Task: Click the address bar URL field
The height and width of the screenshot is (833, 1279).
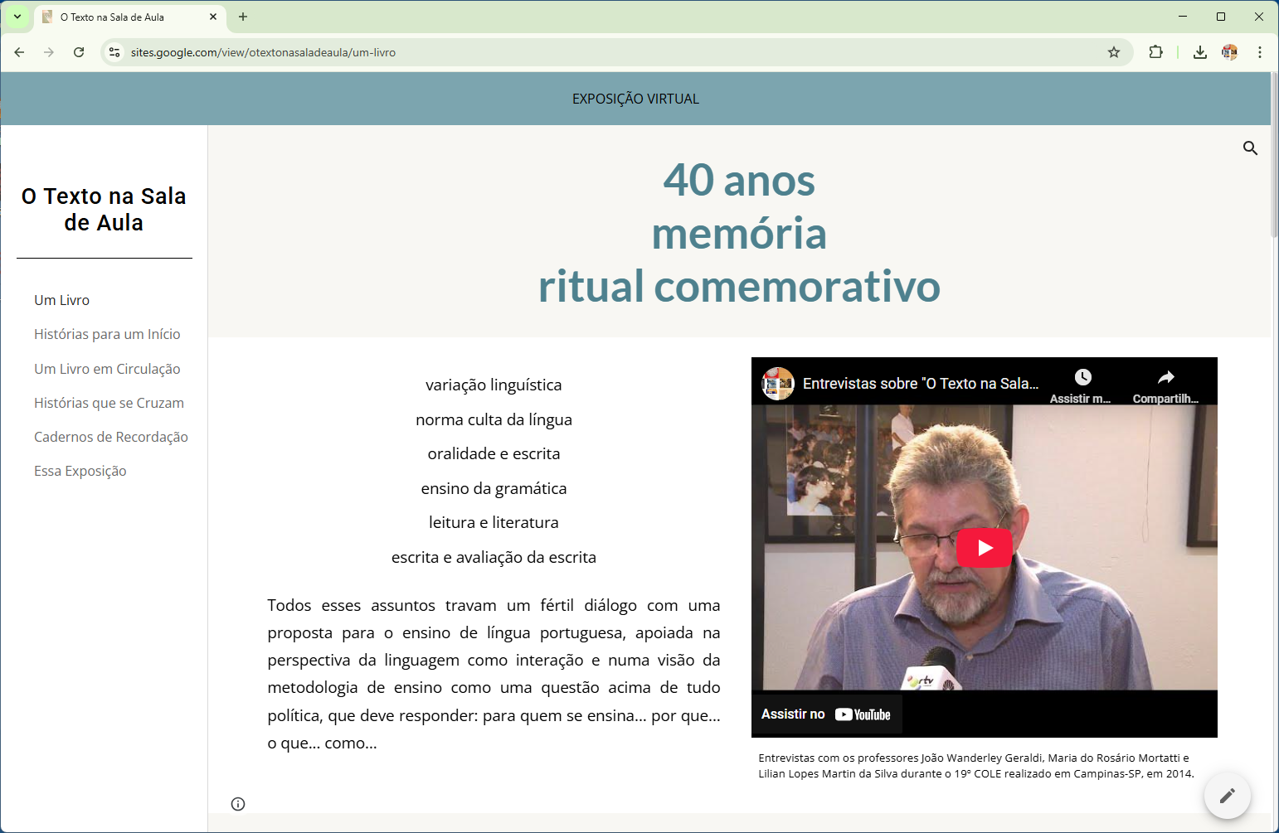Action: tap(581, 52)
